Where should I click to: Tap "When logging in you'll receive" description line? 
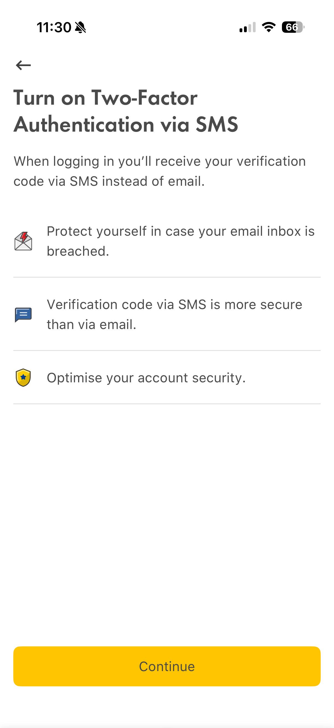160,161
